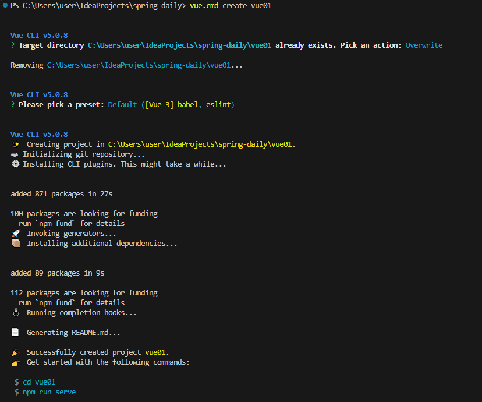Open the path in the Removing line
The image size is (482, 402).
click(139, 65)
